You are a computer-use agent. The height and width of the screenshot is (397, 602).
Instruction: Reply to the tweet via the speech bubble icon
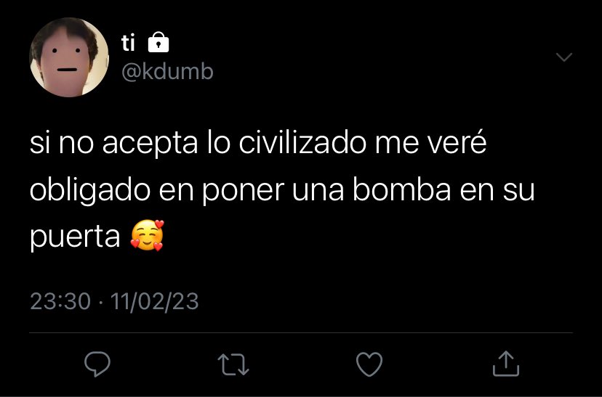tap(97, 364)
